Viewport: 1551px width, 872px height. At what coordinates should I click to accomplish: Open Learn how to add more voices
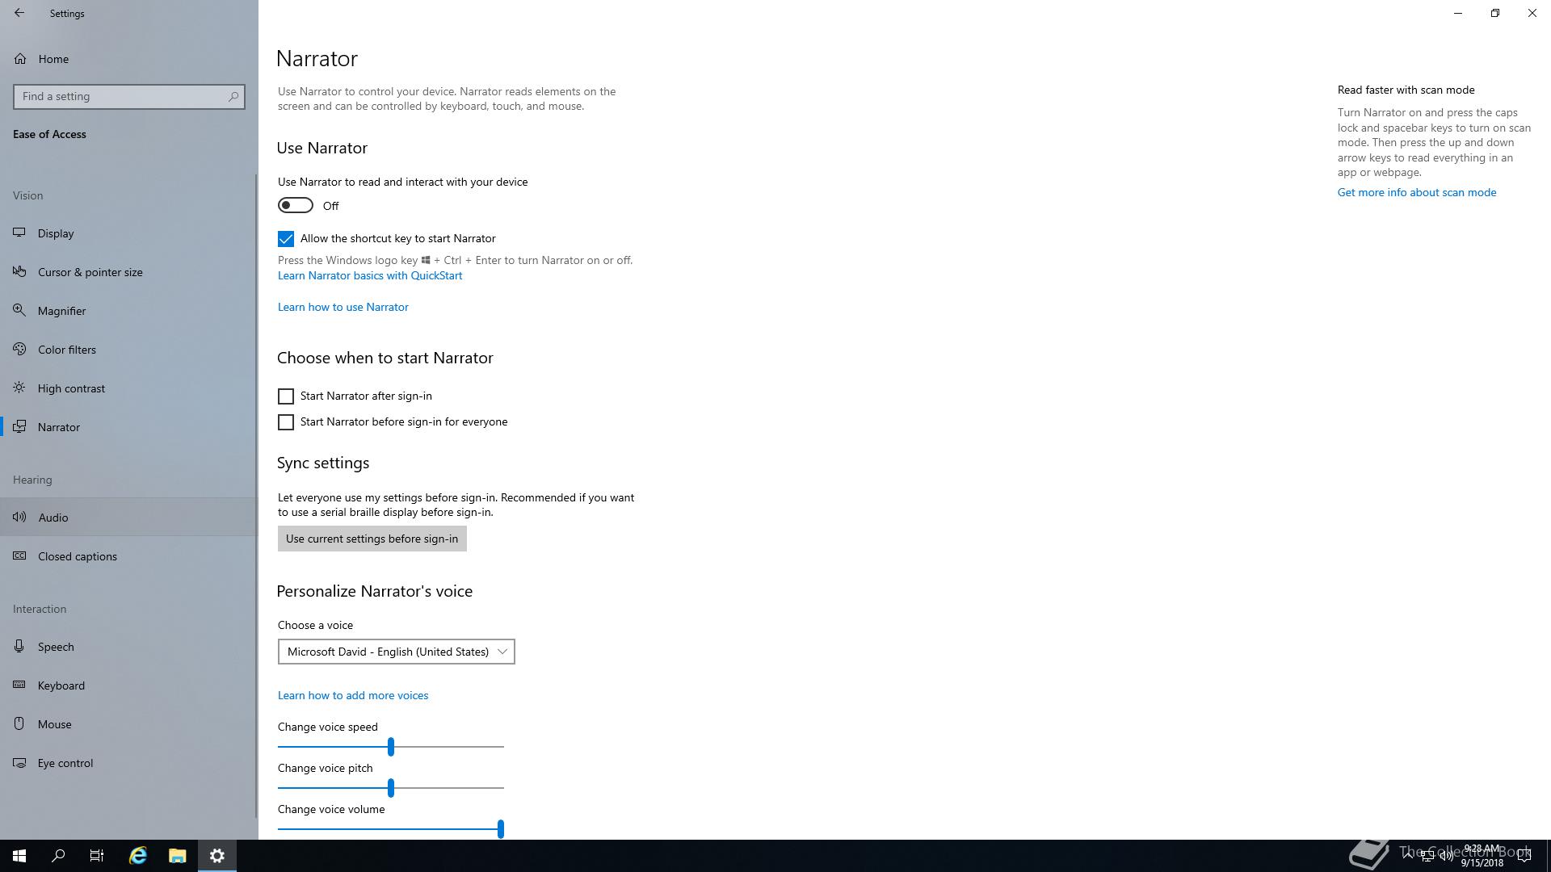point(353,694)
